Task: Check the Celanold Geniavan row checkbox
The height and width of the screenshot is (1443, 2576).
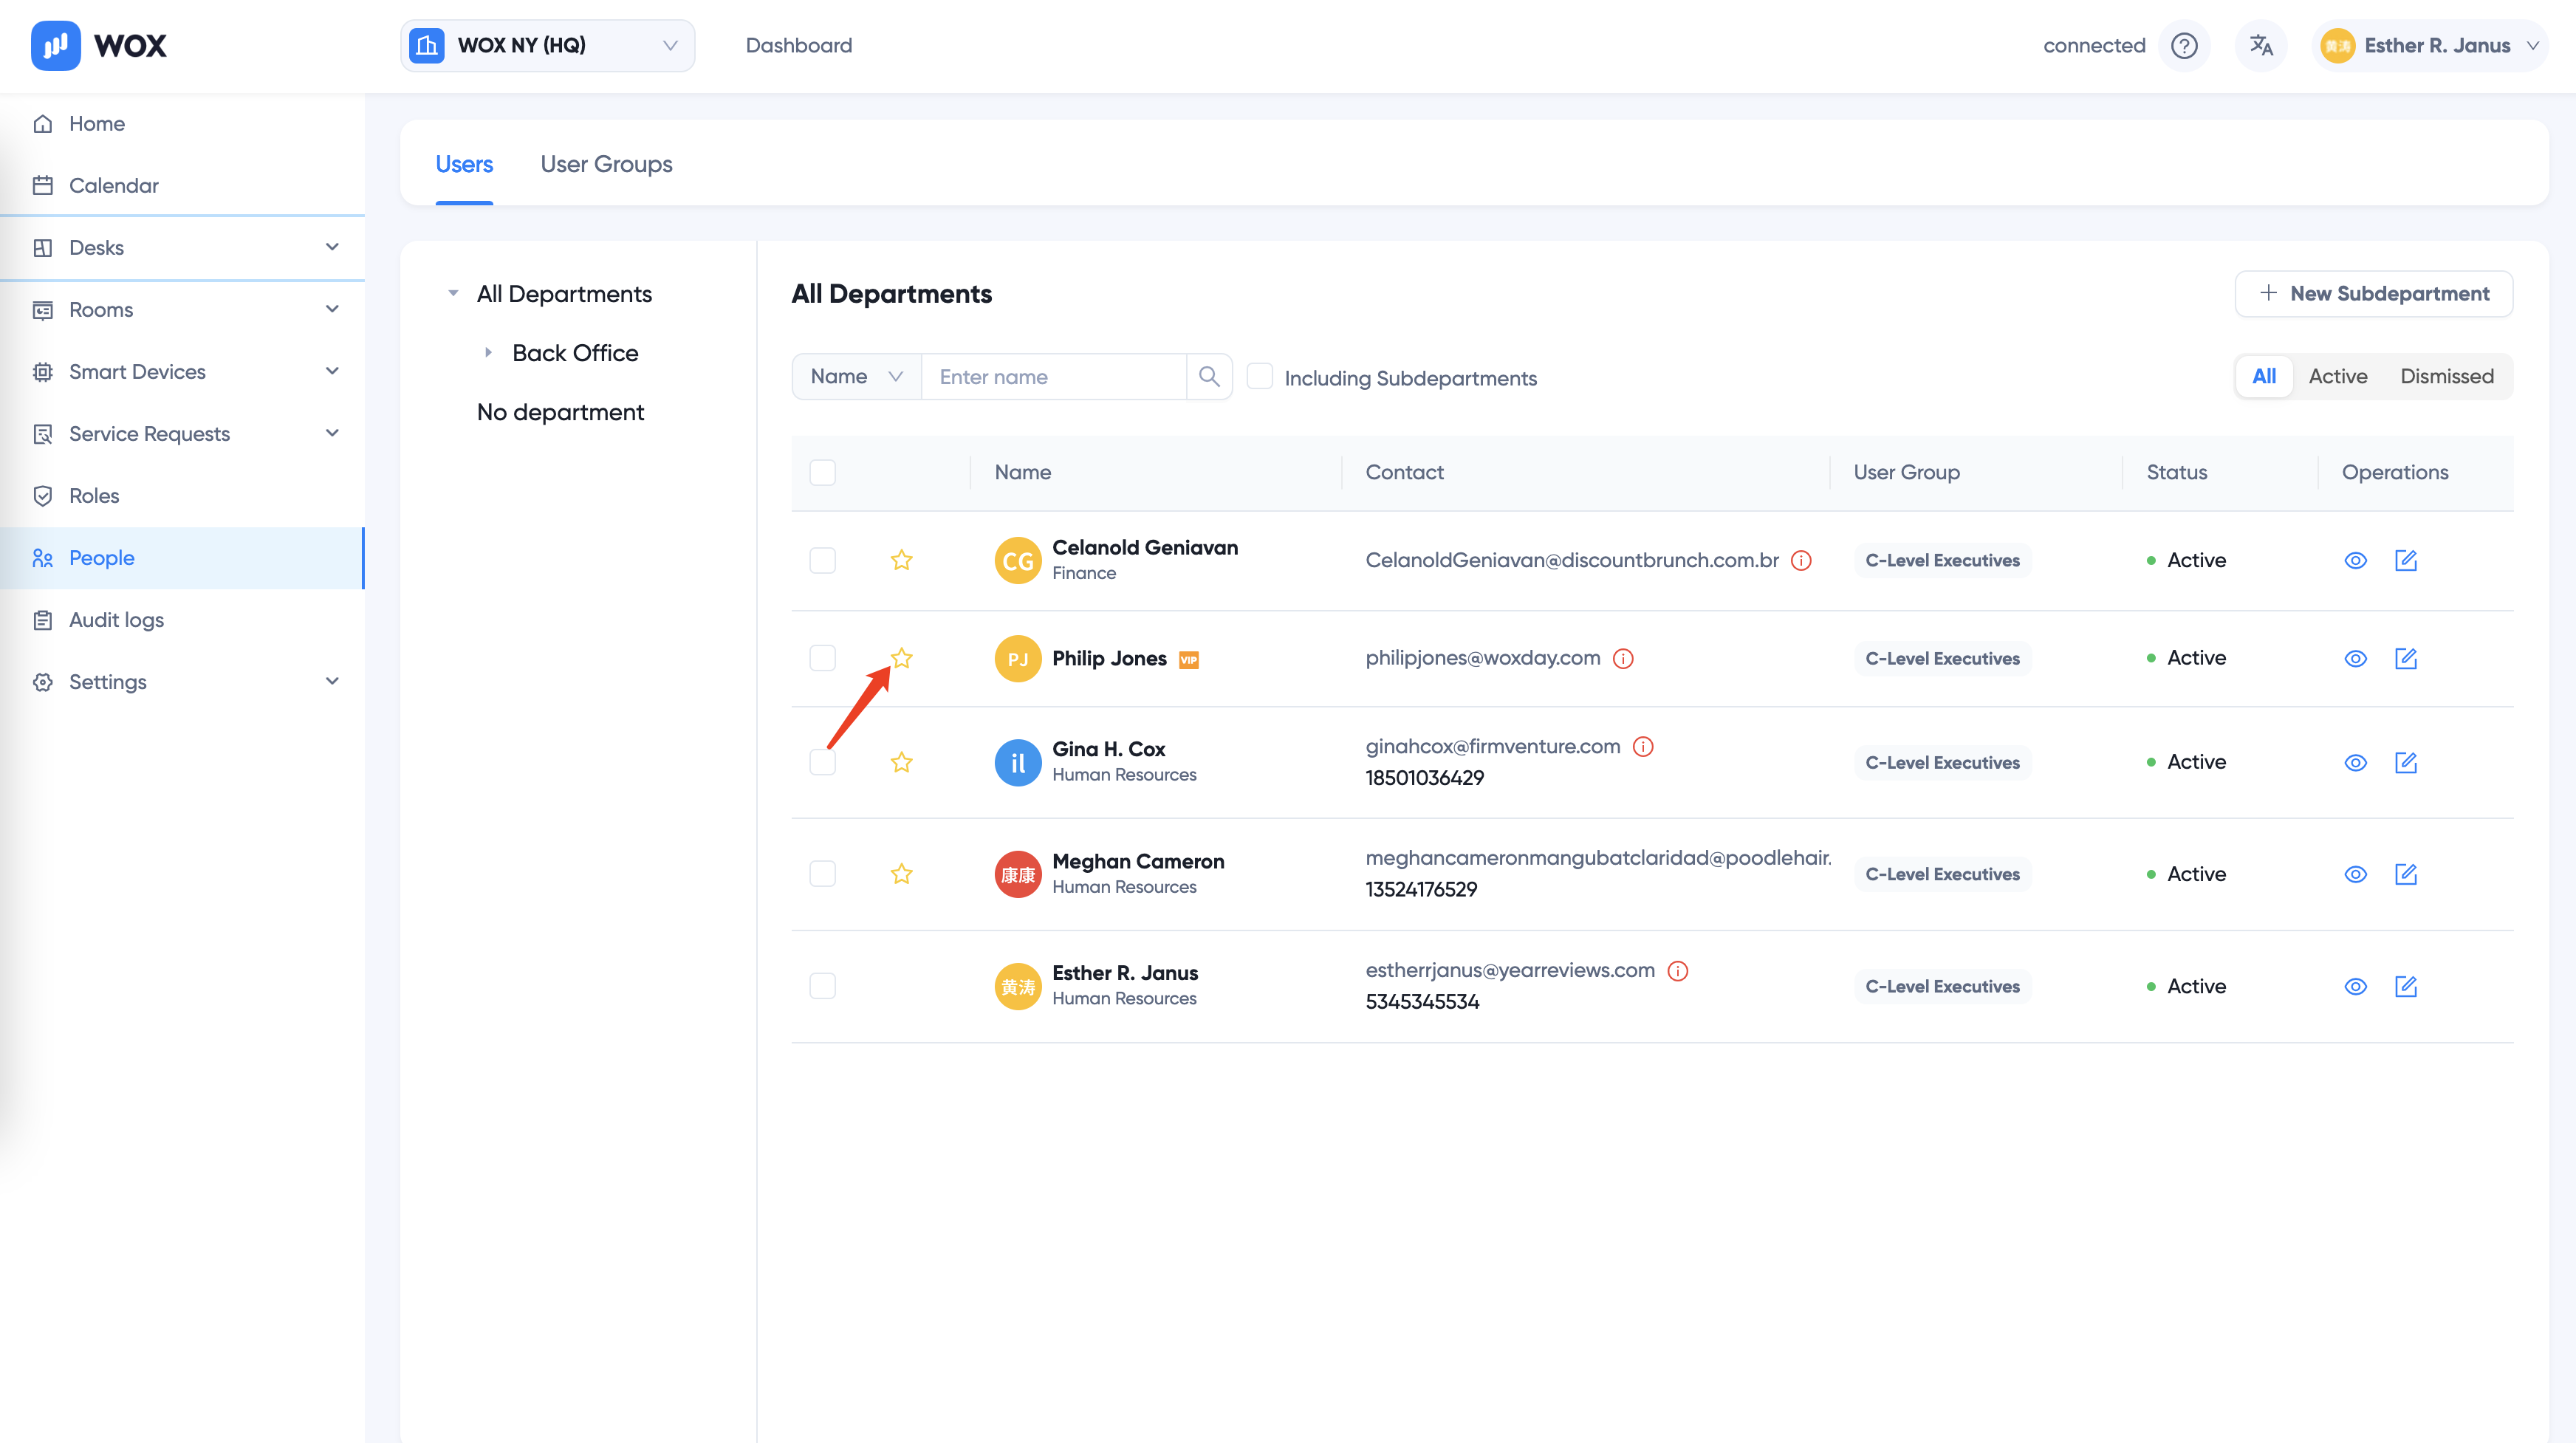Action: pyautogui.click(x=822, y=560)
